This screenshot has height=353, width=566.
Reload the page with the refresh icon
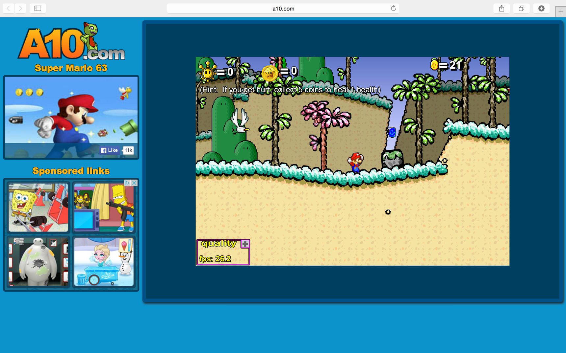pos(393,8)
